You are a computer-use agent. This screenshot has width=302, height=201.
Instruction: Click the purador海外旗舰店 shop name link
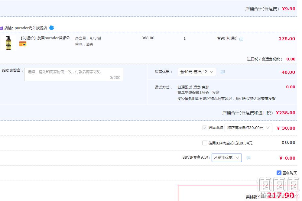(31, 28)
